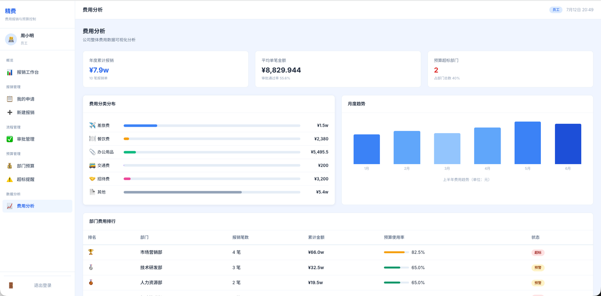Click the 预算超标部门 count 2
601x296 pixels.
[x=436, y=70]
